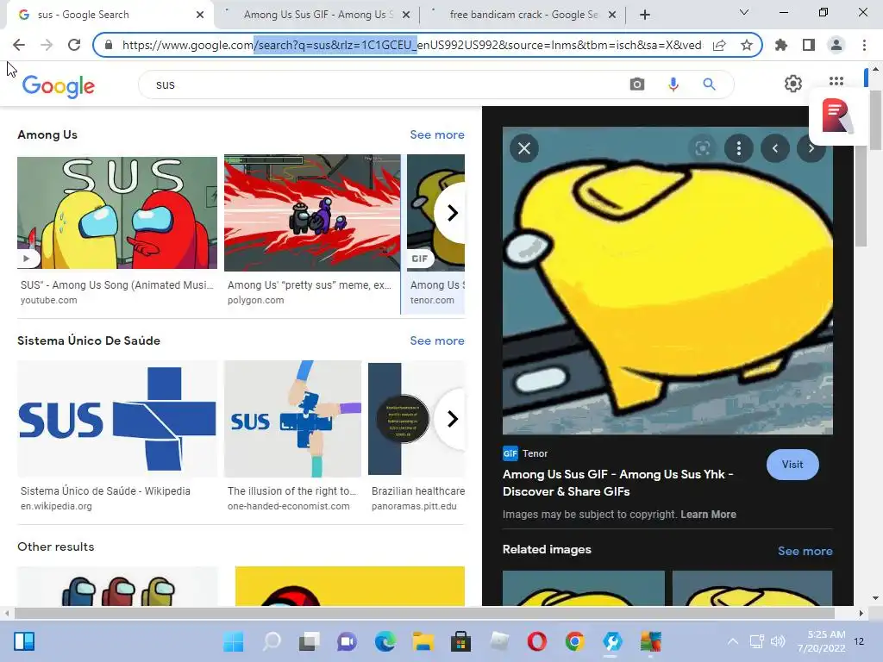Show previous image in preview
This screenshot has height=662, width=883.
tap(775, 148)
